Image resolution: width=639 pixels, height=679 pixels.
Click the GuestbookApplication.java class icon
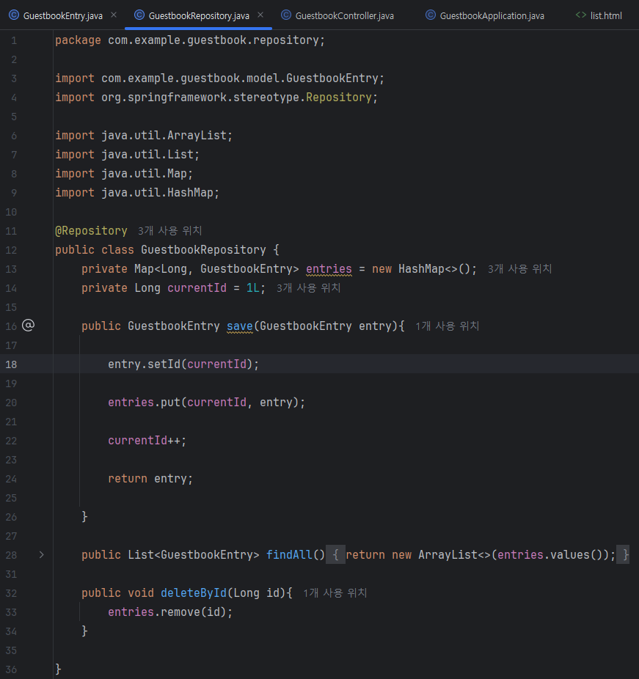coord(430,15)
